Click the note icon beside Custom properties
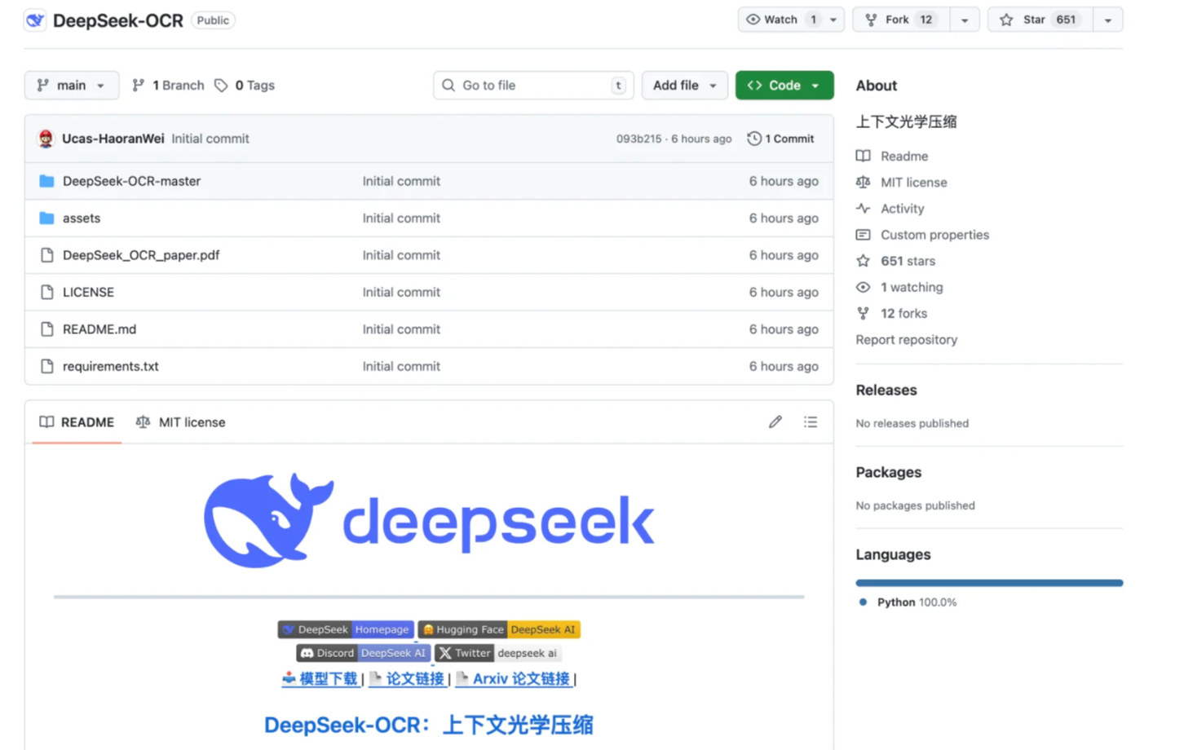This screenshot has width=1184, height=750. (864, 235)
